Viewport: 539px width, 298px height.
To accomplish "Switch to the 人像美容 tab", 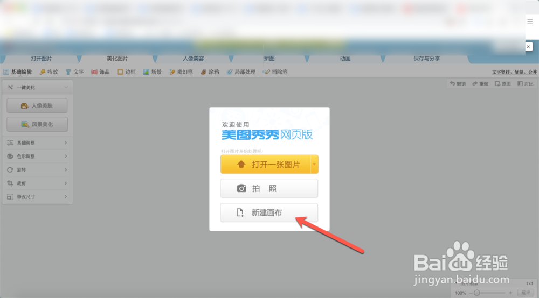I will click(193, 59).
